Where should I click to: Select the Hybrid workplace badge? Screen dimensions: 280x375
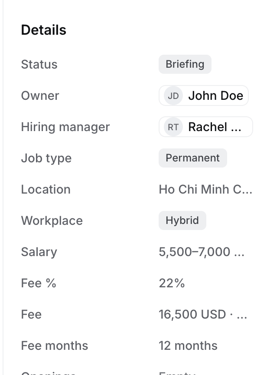point(182,220)
